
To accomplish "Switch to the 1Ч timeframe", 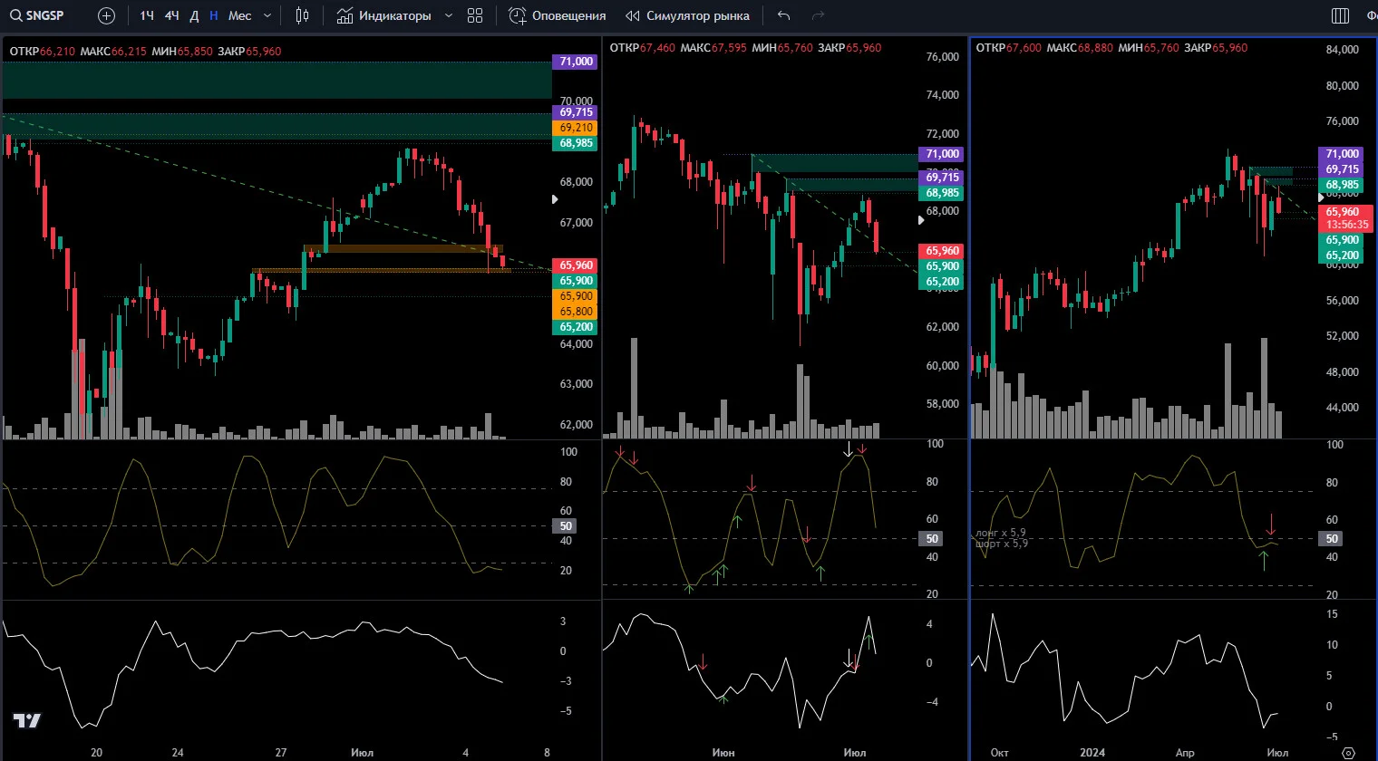I will point(147,15).
